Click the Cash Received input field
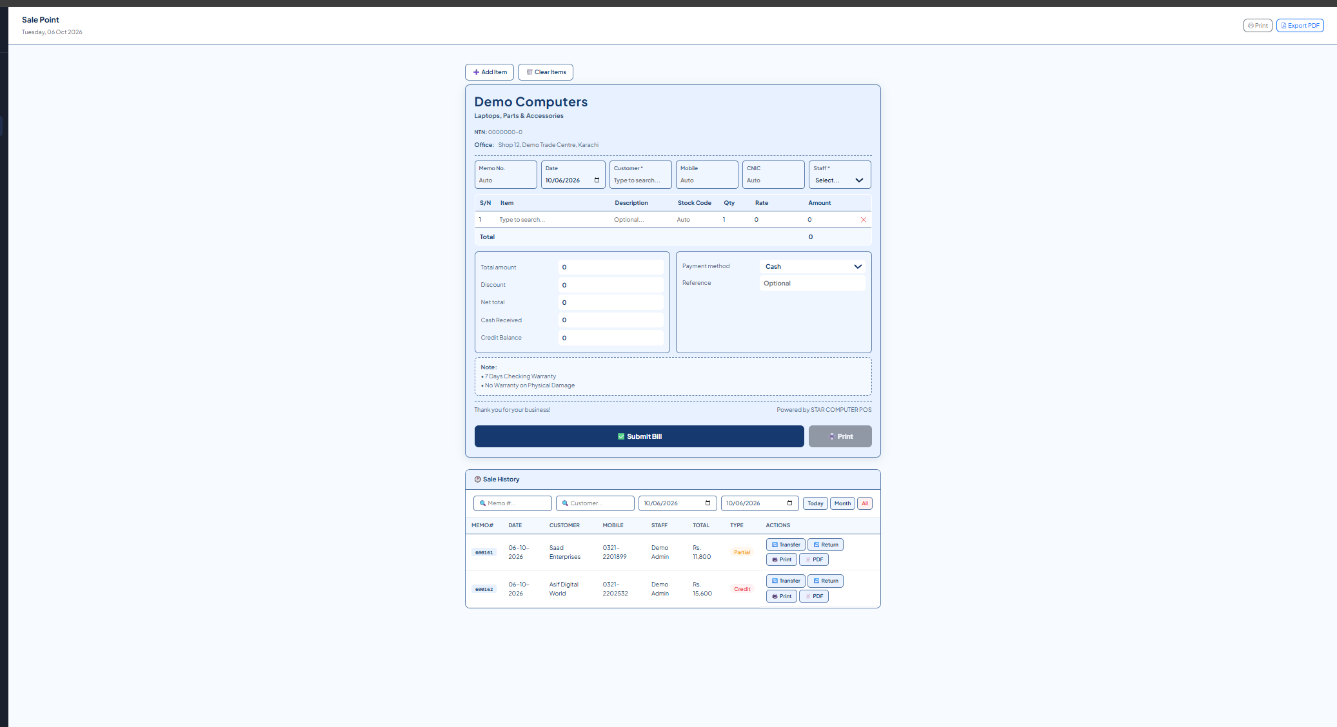The height and width of the screenshot is (727, 1337). [x=611, y=320]
